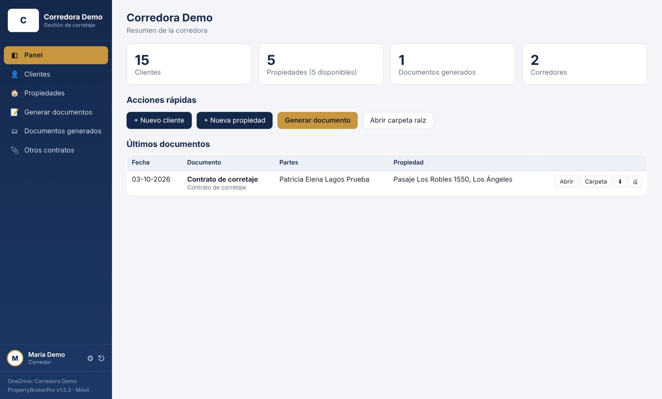The height and width of the screenshot is (399, 662).
Task: Click the Fecha column header
Action: [141, 162]
